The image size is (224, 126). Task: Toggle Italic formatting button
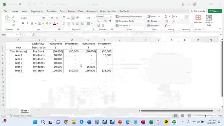click(27, 23)
